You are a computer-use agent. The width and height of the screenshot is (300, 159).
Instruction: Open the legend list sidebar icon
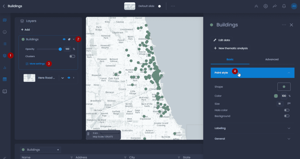click(x=5, y=44)
